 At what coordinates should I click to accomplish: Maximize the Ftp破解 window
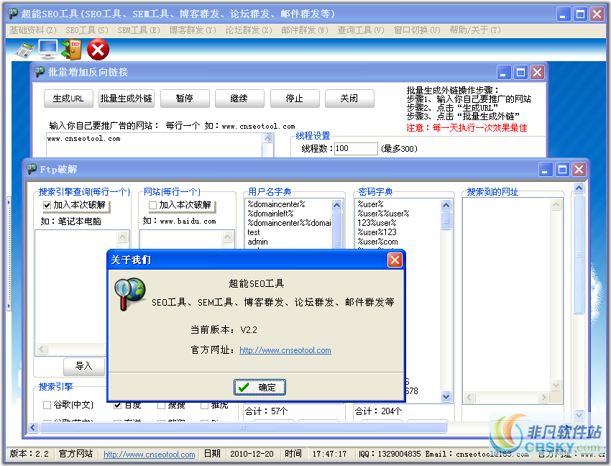tap(562, 170)
